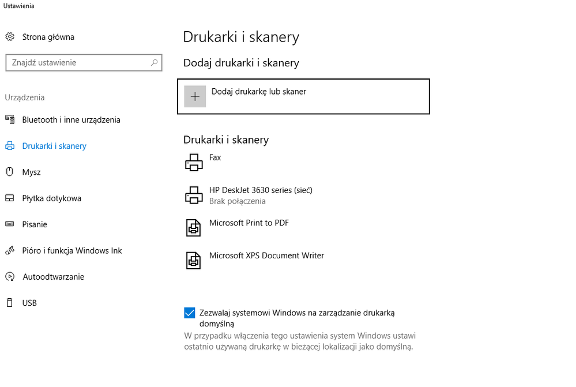
Task: Click the search magnifier icon in the settings box
Action: [x=155, y=63]
